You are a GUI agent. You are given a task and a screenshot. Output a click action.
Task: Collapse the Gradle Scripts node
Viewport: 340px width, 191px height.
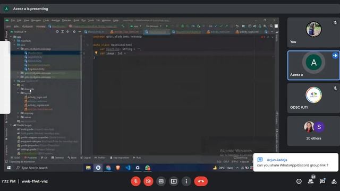pyautogui.click(x=11, y=125)
